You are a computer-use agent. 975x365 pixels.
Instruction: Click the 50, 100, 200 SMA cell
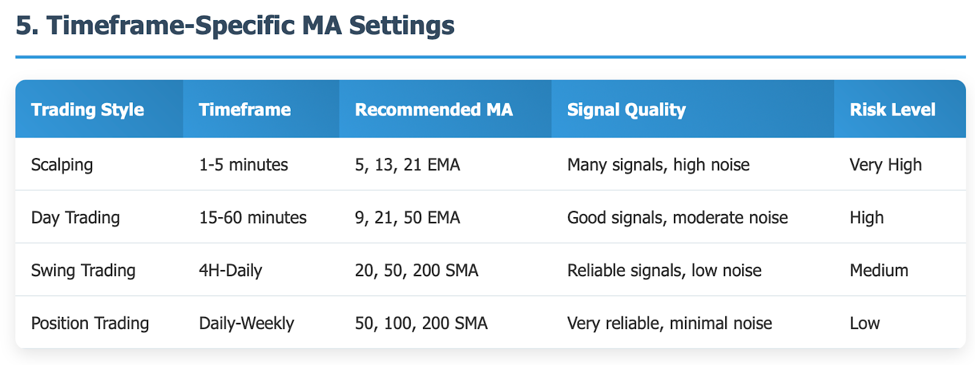[422, 324]
